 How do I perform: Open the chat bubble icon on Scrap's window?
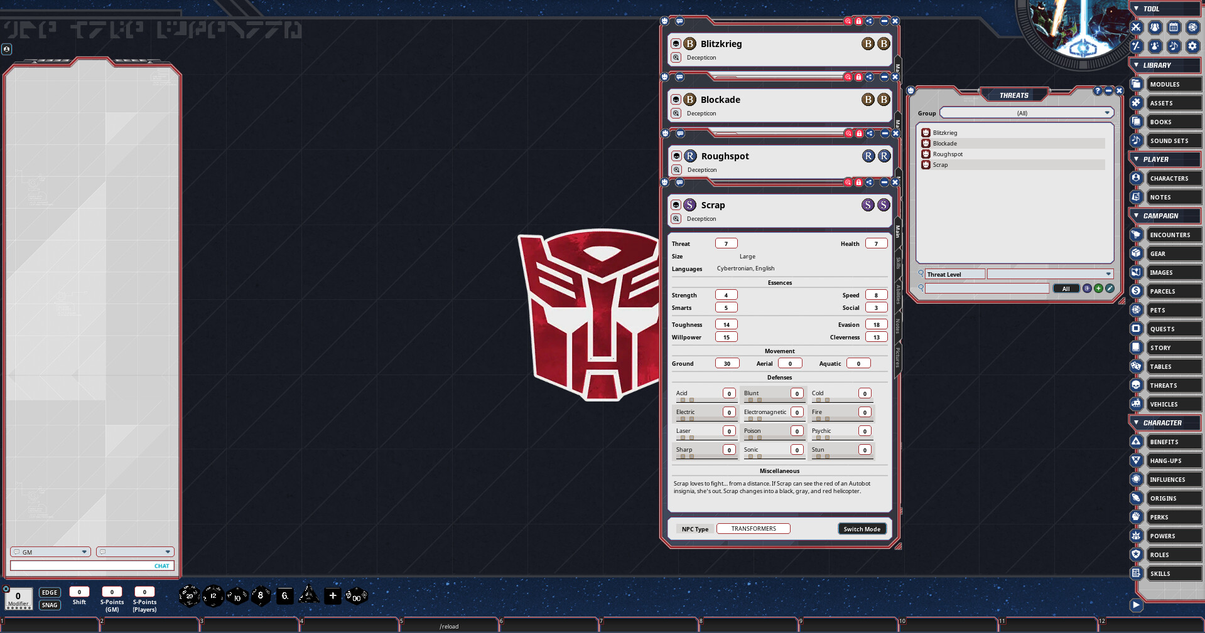point(680,183)
